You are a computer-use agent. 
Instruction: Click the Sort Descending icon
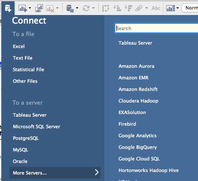tap(128, 8)
